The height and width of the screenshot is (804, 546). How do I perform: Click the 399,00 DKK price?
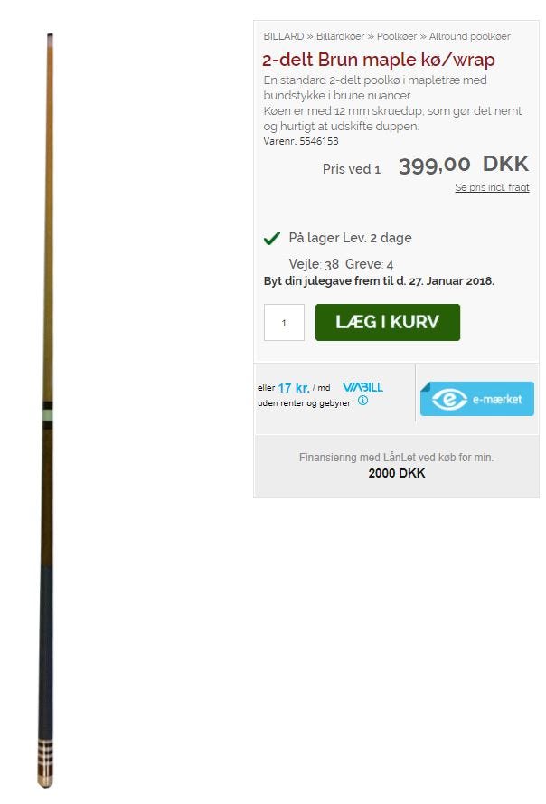pyautogui.click(x=464, y=165)
